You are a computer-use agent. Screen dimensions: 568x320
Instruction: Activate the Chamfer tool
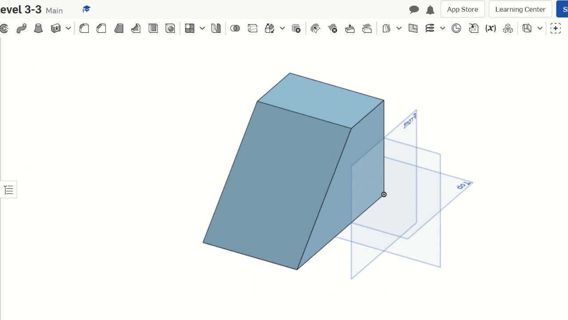coord(102,28)
